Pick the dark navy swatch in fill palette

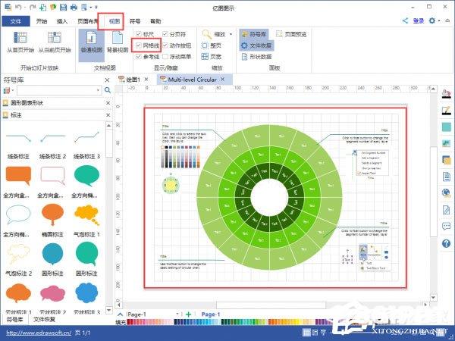[x=176, y=322]
